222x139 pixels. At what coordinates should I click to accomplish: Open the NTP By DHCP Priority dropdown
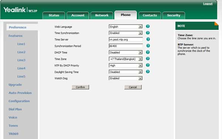tap(125, 65)
